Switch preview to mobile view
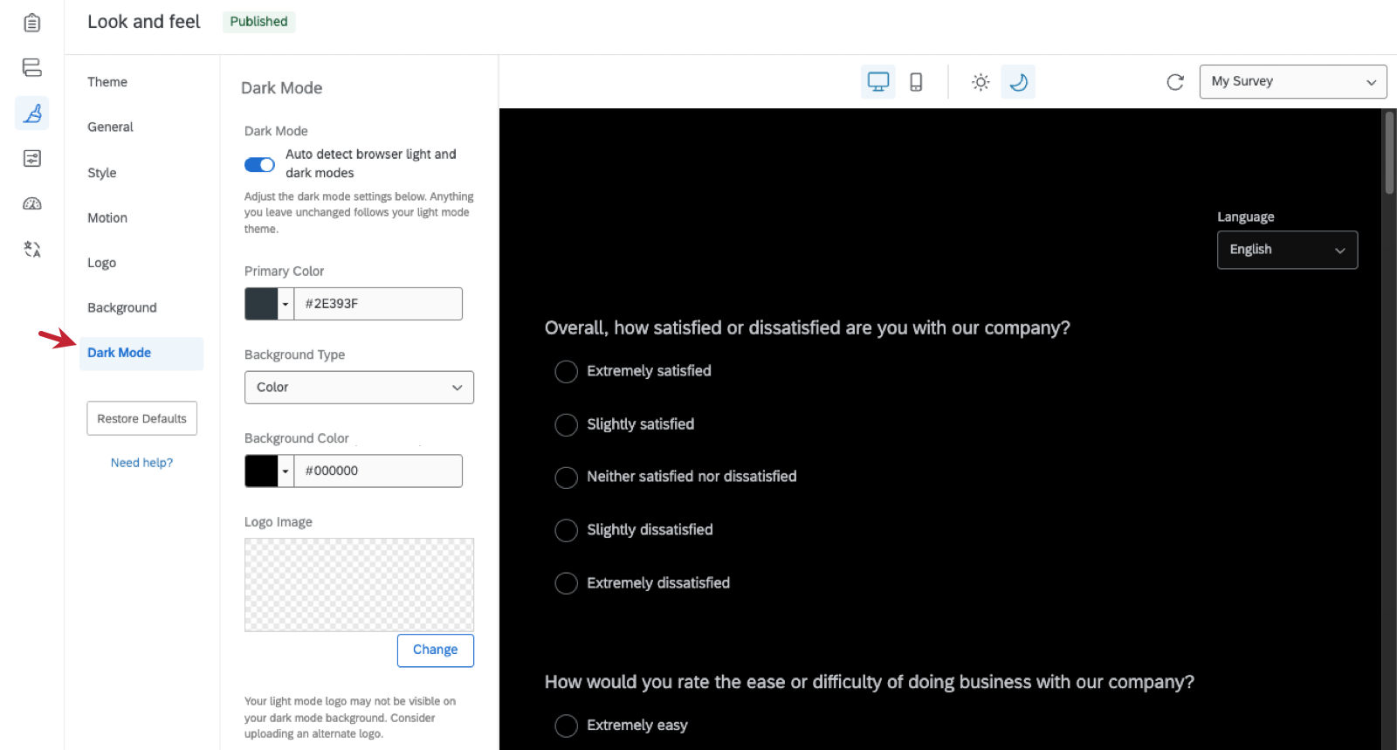 tap(916, 82)
